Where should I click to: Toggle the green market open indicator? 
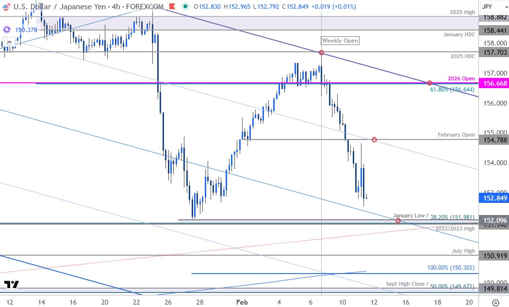click(185, 7)
